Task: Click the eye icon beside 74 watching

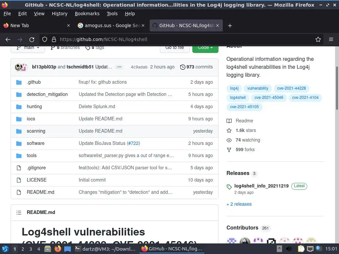Action: 229,140
